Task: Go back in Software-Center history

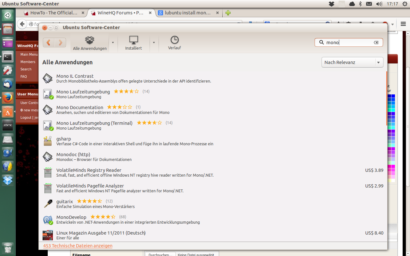Action: click(49, 43)
